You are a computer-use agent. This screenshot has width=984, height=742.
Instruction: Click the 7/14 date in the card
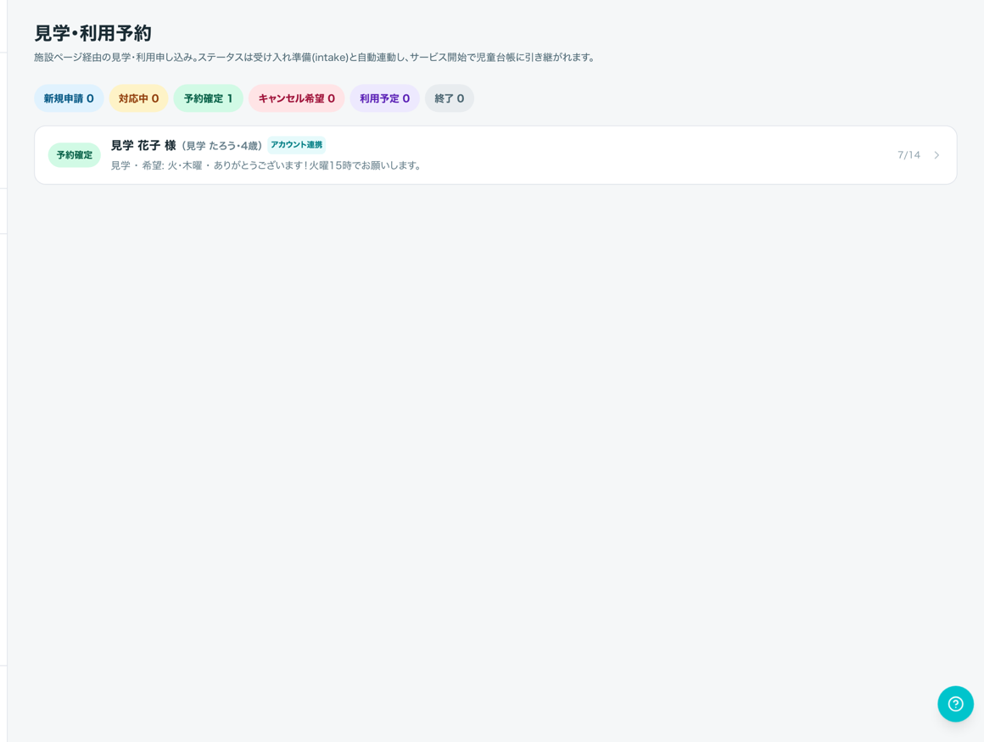[x=909, y=155]
